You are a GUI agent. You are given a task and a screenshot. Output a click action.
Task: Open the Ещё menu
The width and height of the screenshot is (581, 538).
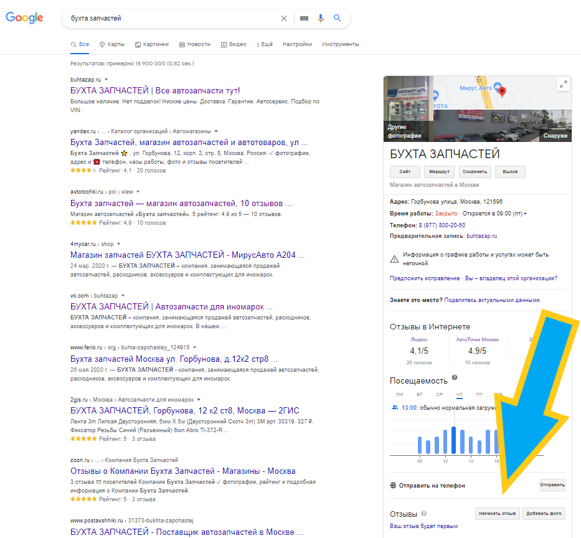point(265,44)
